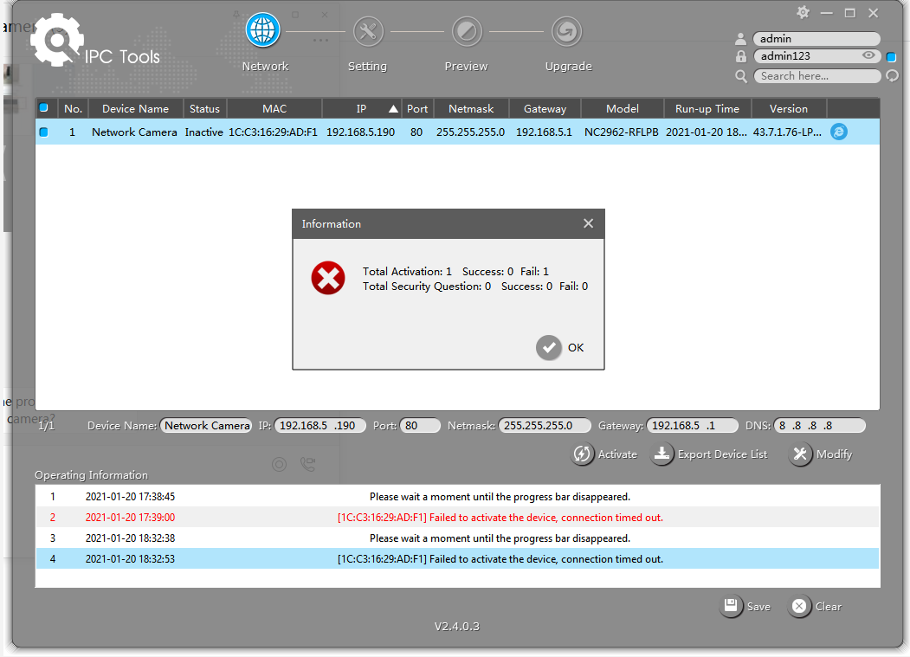This screenshot has height=657, width=910.
Task: Click the Modify wrench icon
Action: [x=800, y=454]
